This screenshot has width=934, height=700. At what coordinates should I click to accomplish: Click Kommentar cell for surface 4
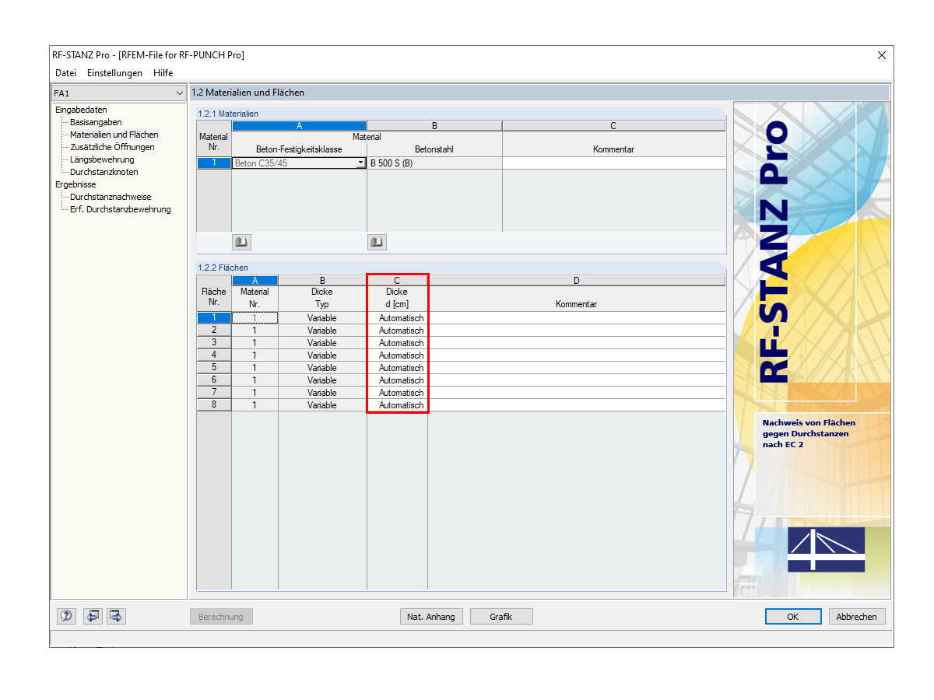click(576, 355)
